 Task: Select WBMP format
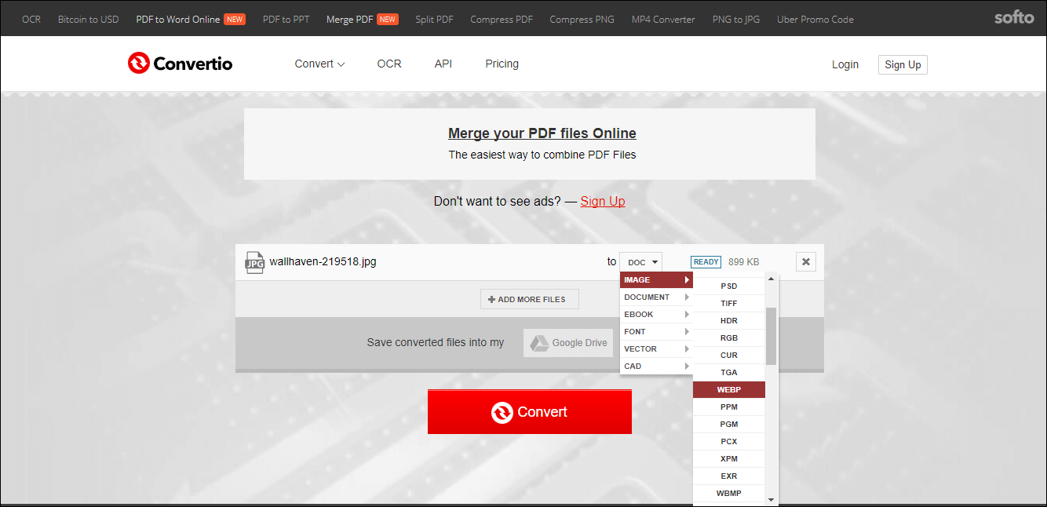[x=728, y=494]
